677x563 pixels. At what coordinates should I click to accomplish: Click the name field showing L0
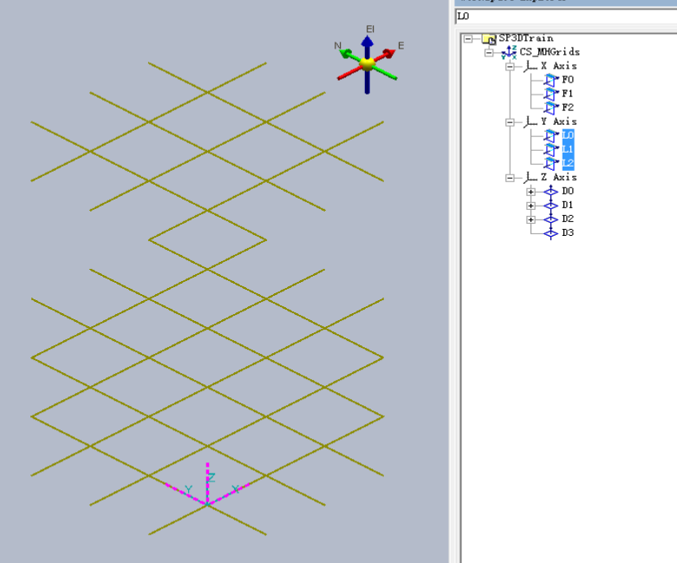pyautogui.click(x=566, y=16)
